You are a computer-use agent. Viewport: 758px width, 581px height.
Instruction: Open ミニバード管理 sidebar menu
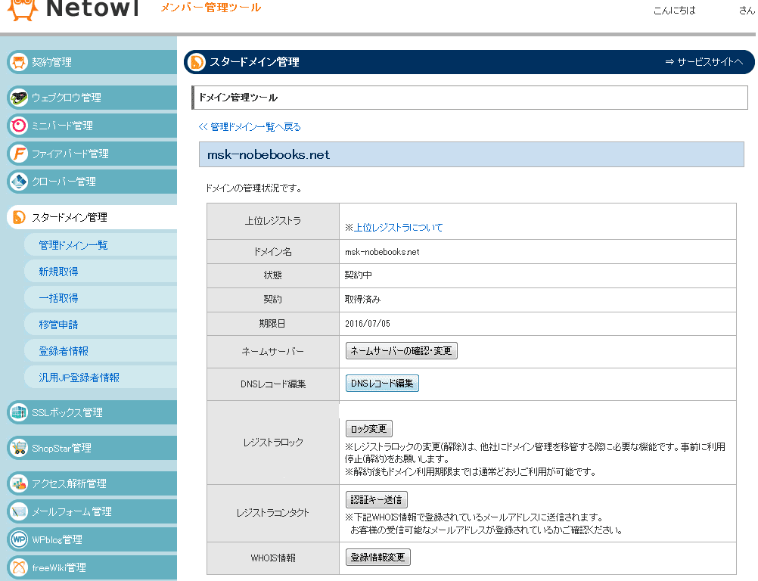[x=92, y=126]
